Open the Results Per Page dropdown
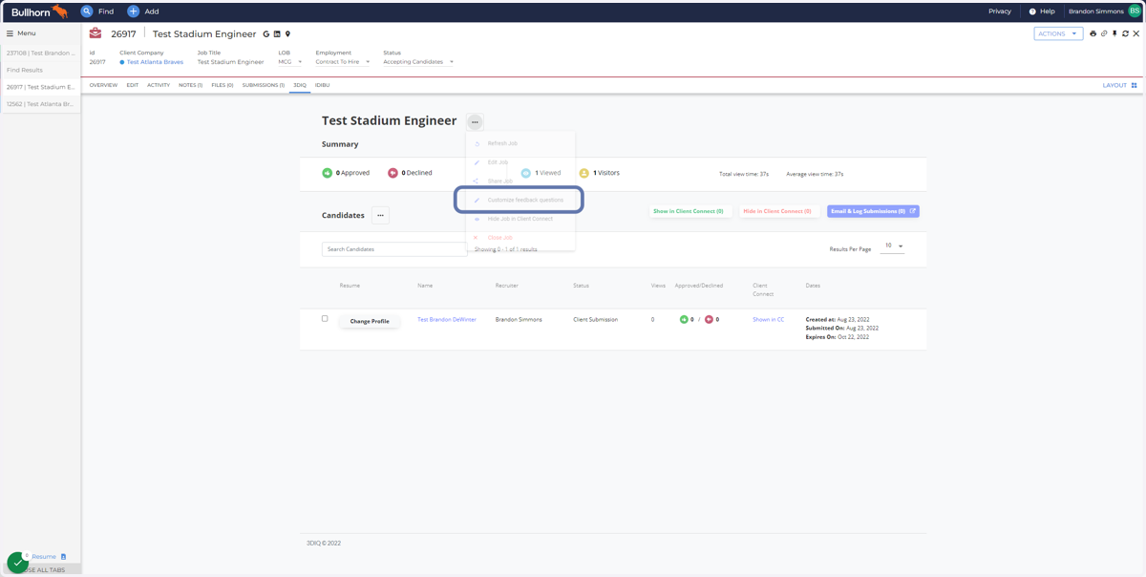 coord(893,246)
